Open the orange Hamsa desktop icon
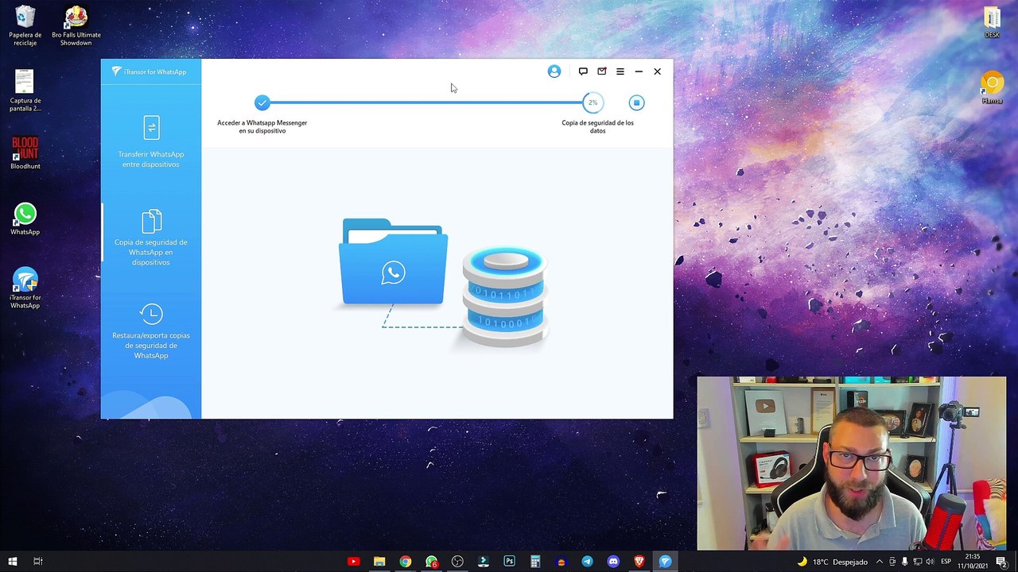Screen dimensions: 1018x572 click(992, 87)
